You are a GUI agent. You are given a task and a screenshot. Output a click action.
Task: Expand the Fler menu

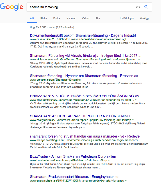[x=98, y=18]
